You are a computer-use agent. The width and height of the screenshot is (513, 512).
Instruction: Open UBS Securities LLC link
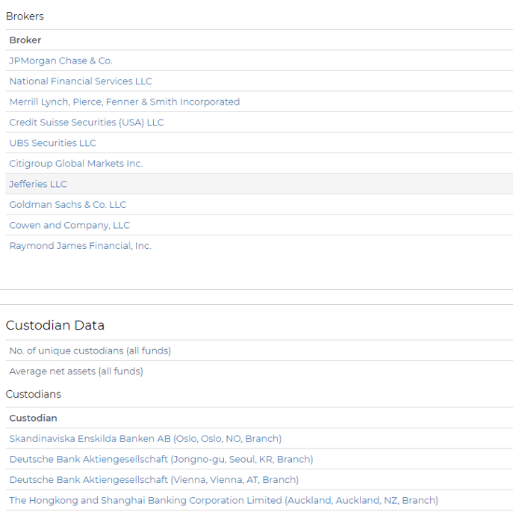(x=53, y=144)
